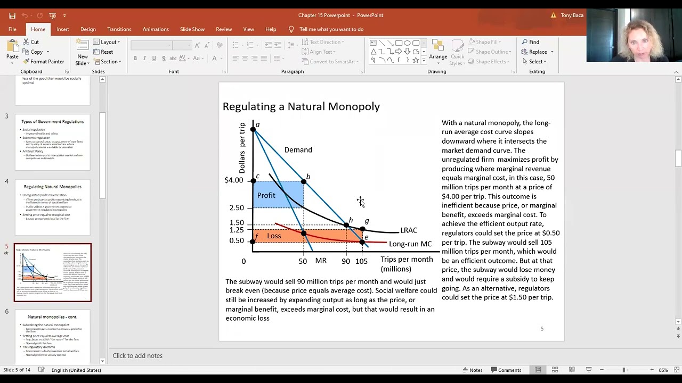This screenshot has width=682, height=383.
Task: Start the Slide Show from status bar
Action: [589, 370]
